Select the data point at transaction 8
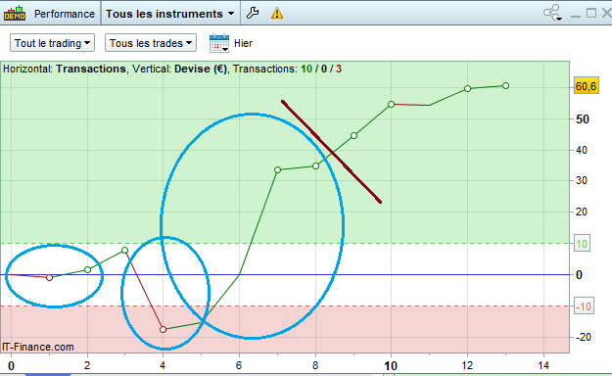This screenshot has height=376, width=612. (315, 165)
